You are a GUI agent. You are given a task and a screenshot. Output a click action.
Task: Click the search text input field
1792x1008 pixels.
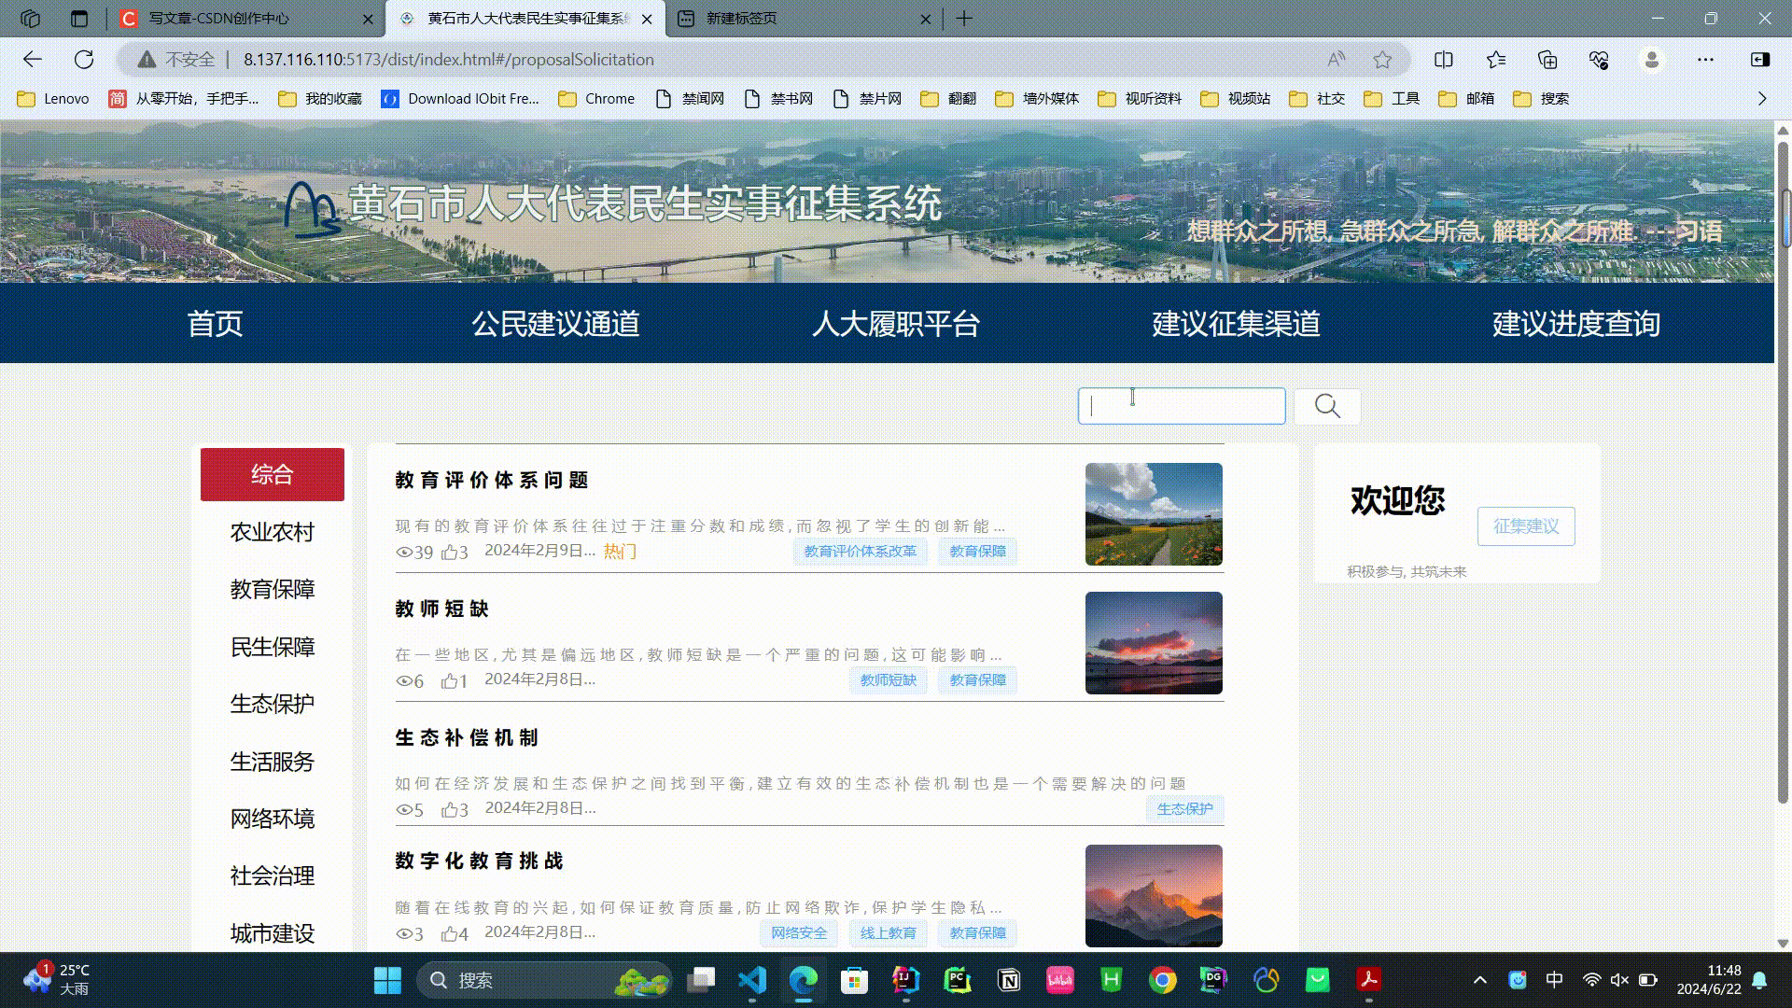point(1182,406)
